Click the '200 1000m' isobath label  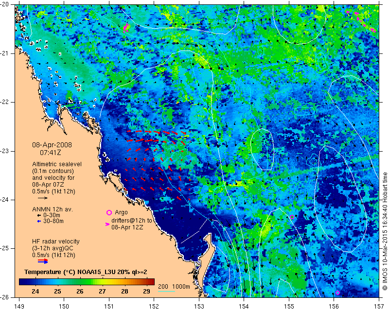[174, 287]
